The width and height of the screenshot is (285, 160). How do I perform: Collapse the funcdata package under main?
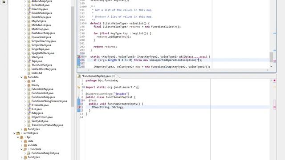pos(21,77)
